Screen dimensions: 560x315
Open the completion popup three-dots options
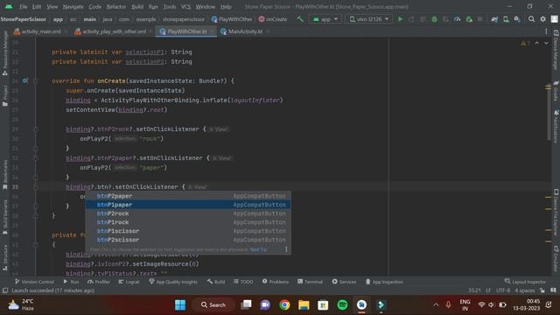click(286, 249)
